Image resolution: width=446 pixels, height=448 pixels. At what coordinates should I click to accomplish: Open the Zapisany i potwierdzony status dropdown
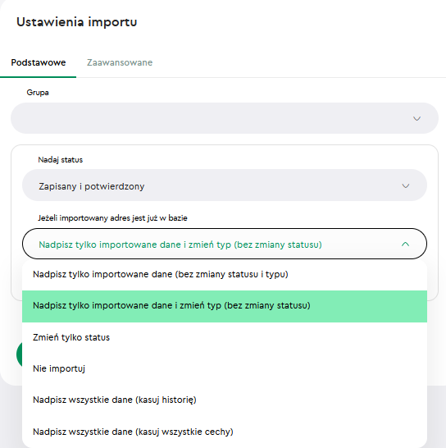click(x=225, y=185)
